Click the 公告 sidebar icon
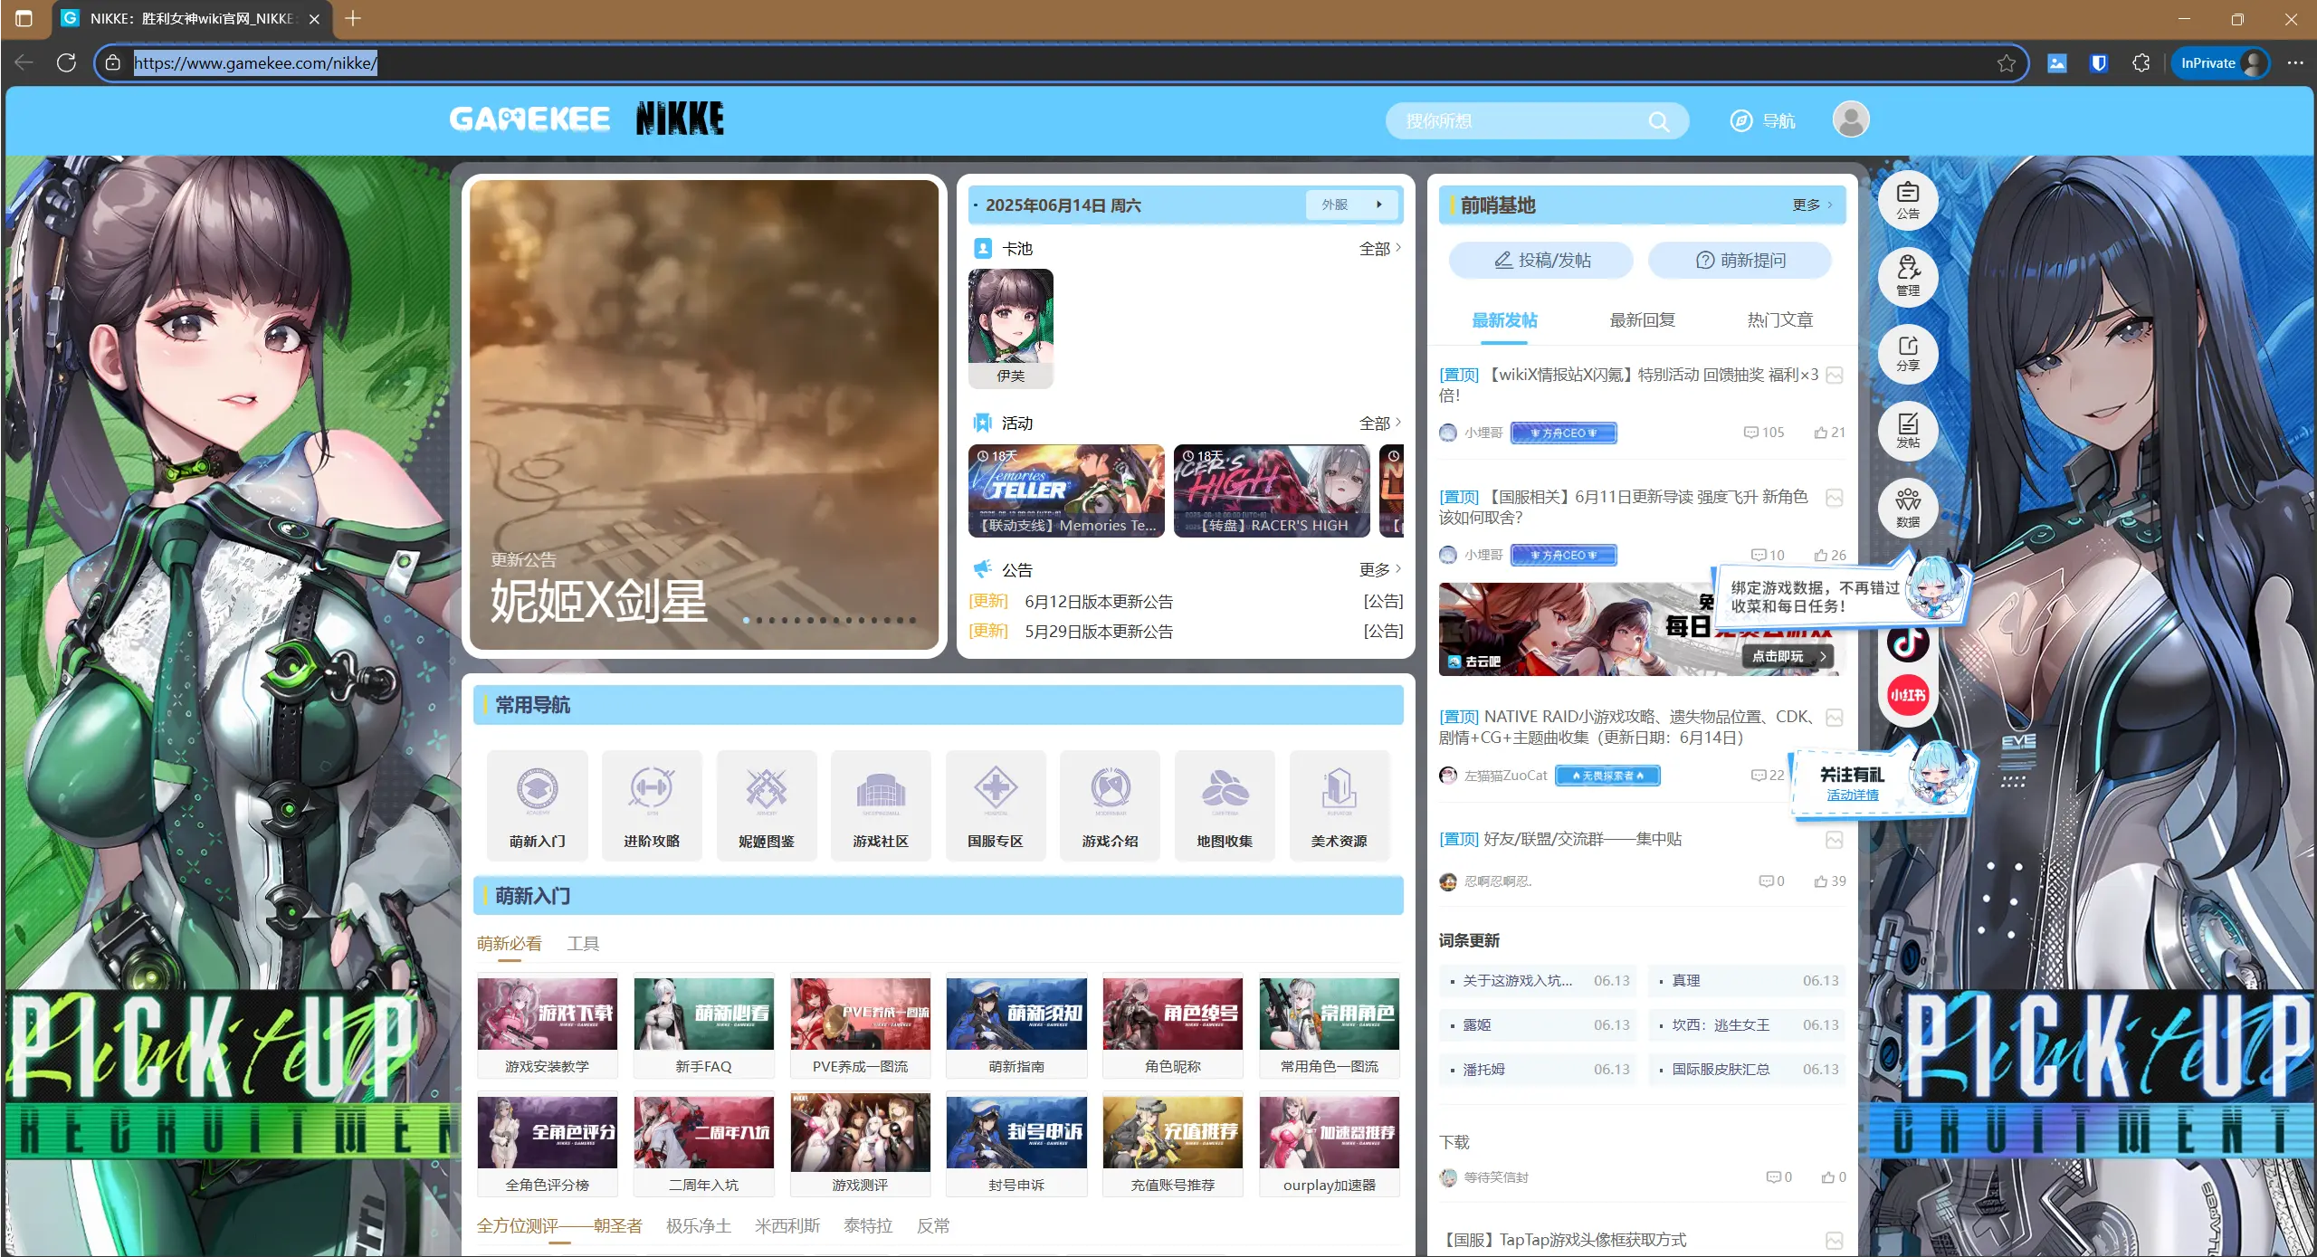The width and height of the screenshot is (2317, 1257). pos(1907,199)
